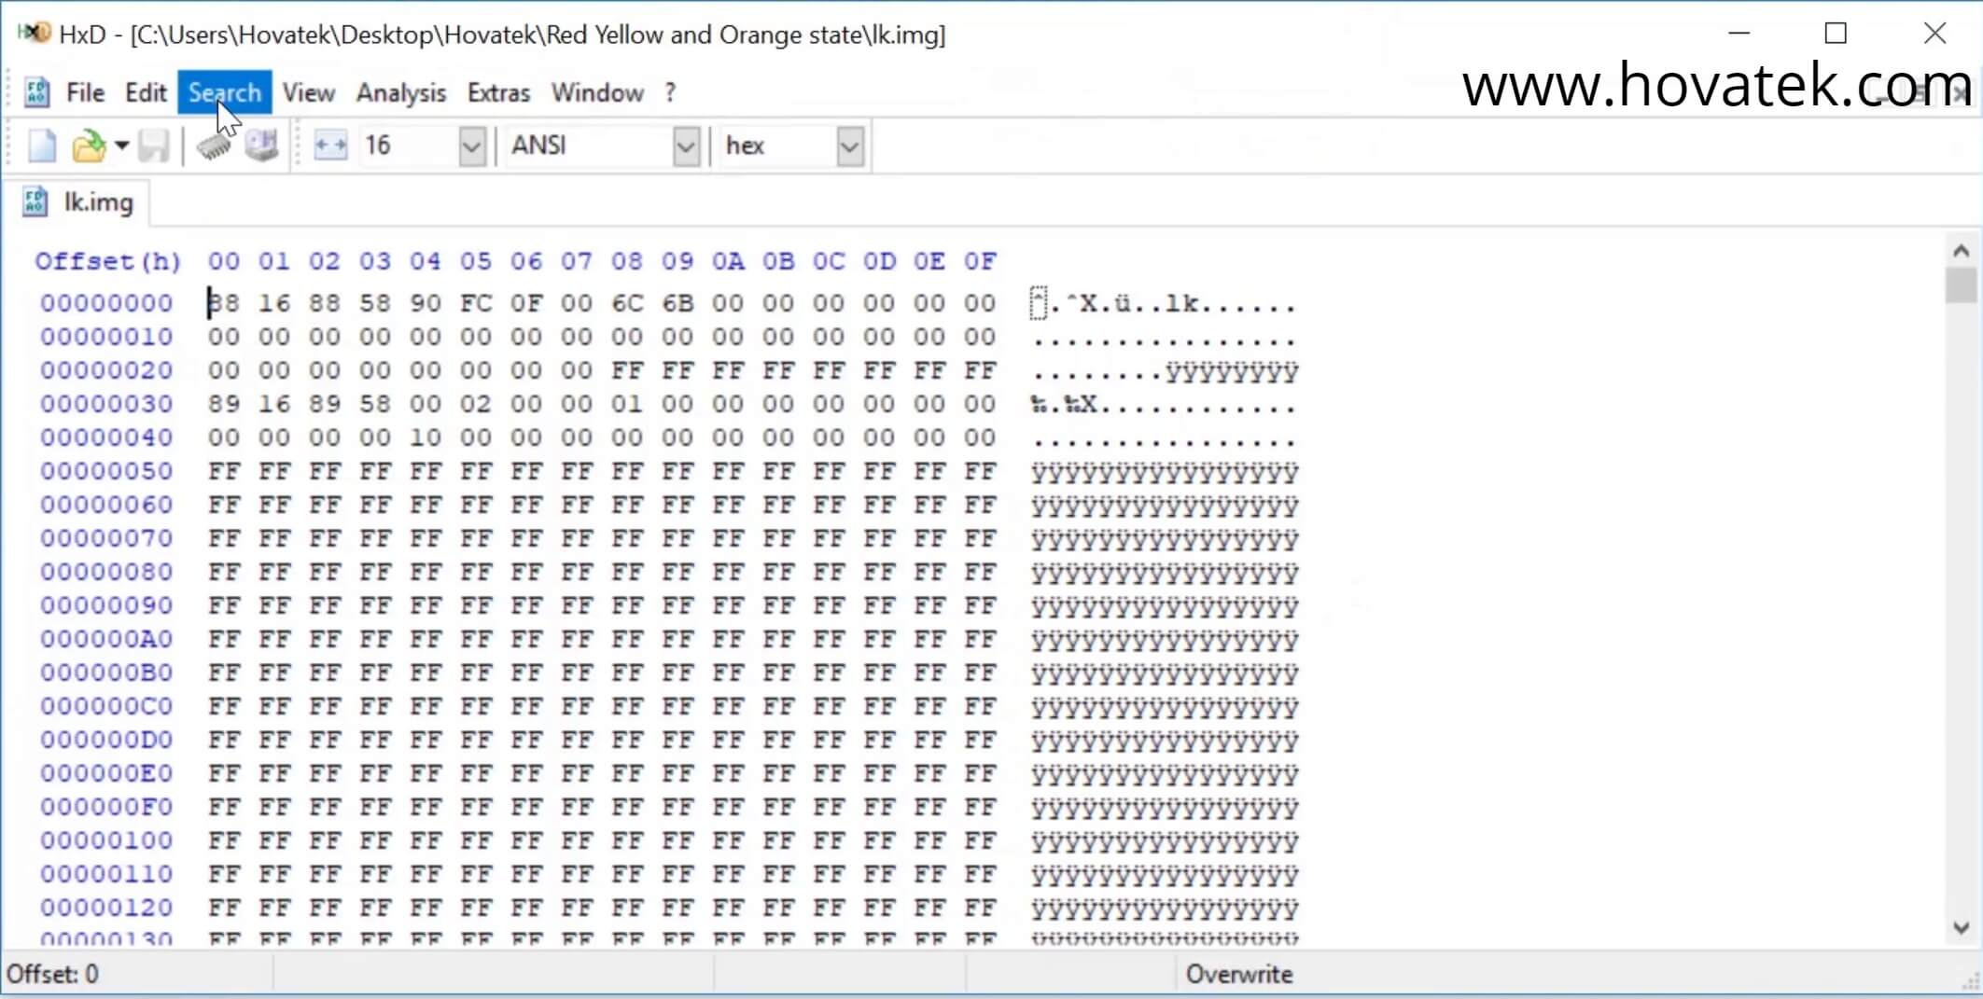Open the ANSI character set dropdown
Image resolution: width=1983 pixels, height=999 pixels.
pos(687,146)
